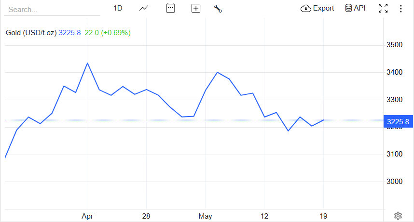The image size is (414, 222).
Task: Open the three-dot more options menu
Action: point(401,9)
